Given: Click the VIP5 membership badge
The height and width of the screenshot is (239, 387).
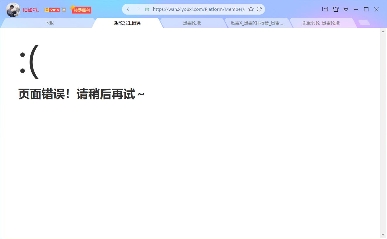Looking at the screenshot, I should point(53,9).
